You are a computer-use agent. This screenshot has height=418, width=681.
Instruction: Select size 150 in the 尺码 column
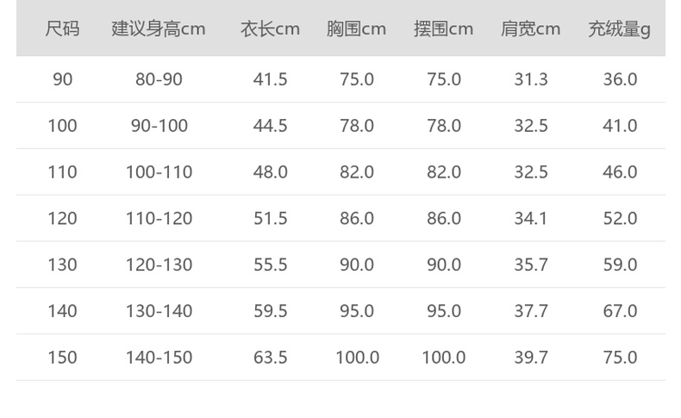tap(62, 358)
